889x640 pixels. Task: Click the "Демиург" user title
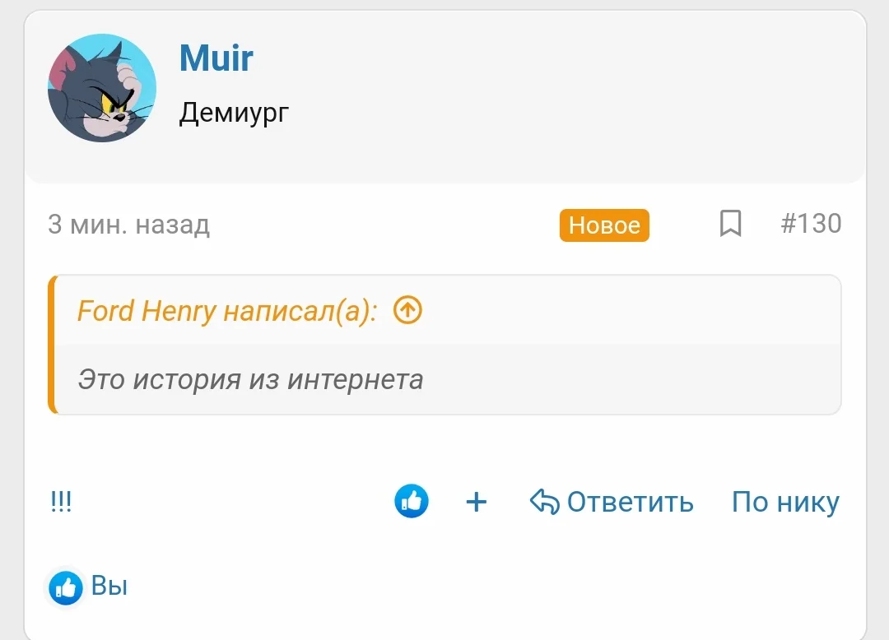click(x=234, y=112)
